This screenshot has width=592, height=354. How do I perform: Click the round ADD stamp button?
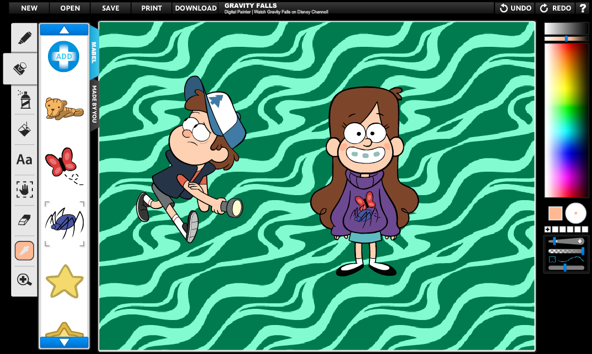[64, 57]
